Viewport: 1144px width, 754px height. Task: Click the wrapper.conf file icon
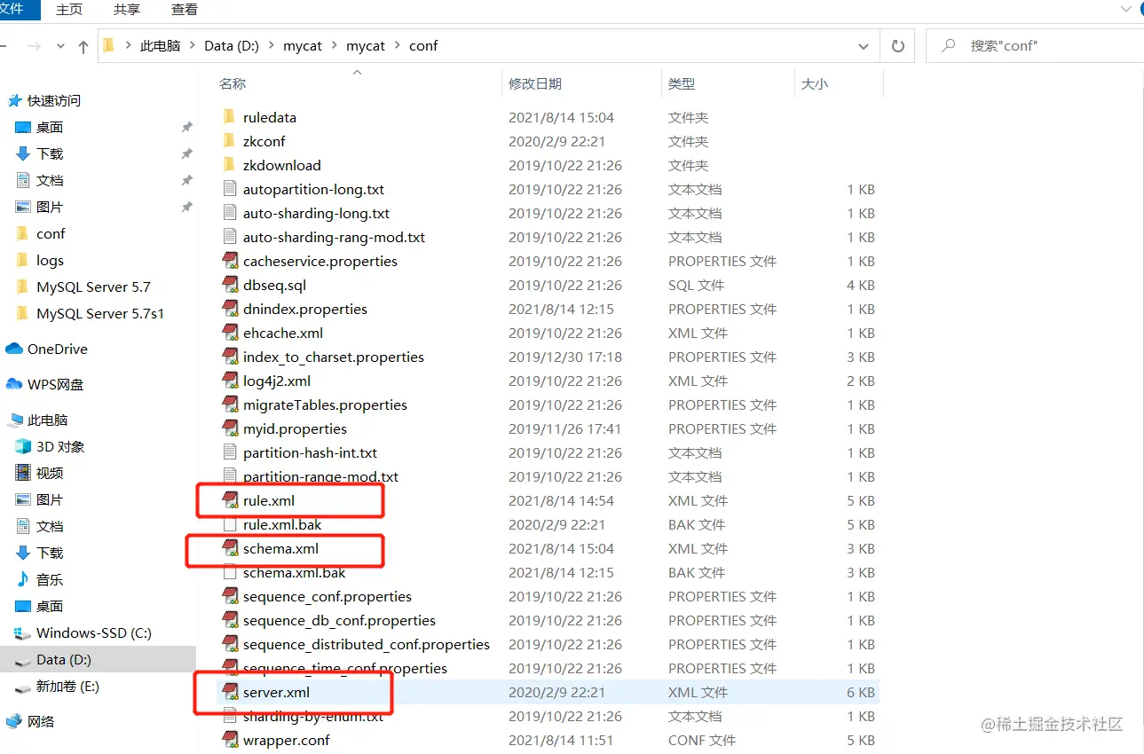230,740
